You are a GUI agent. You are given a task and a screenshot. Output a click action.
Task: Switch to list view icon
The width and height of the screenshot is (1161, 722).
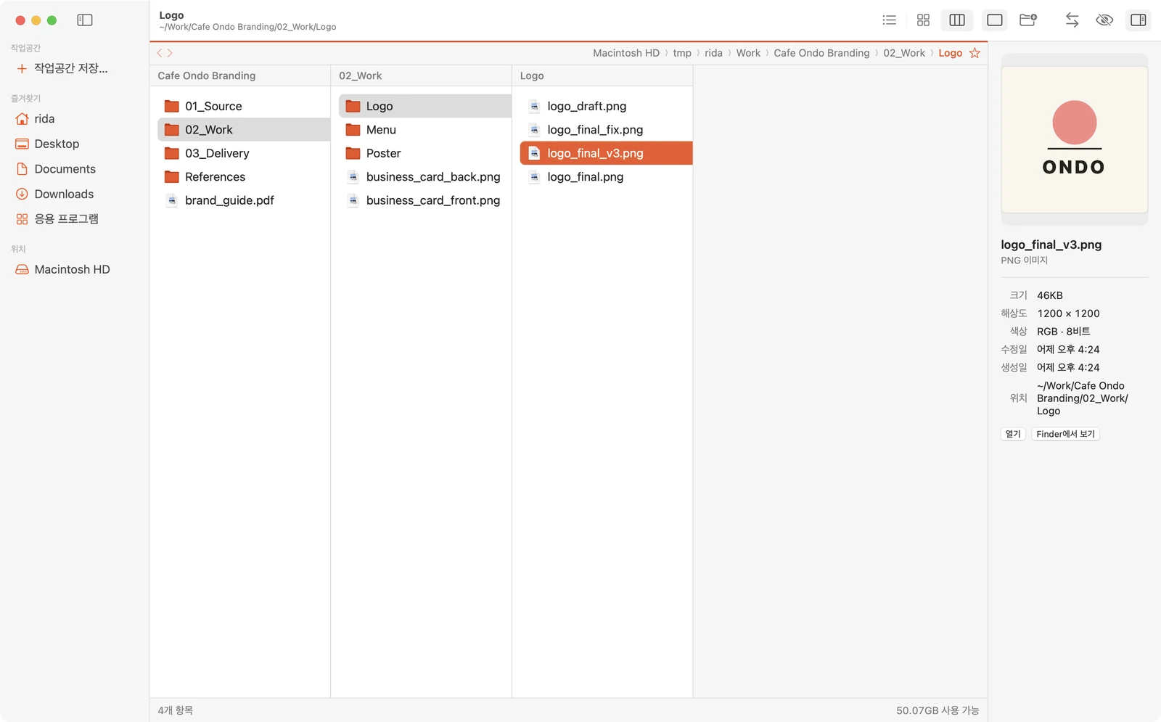click(889, 20)
